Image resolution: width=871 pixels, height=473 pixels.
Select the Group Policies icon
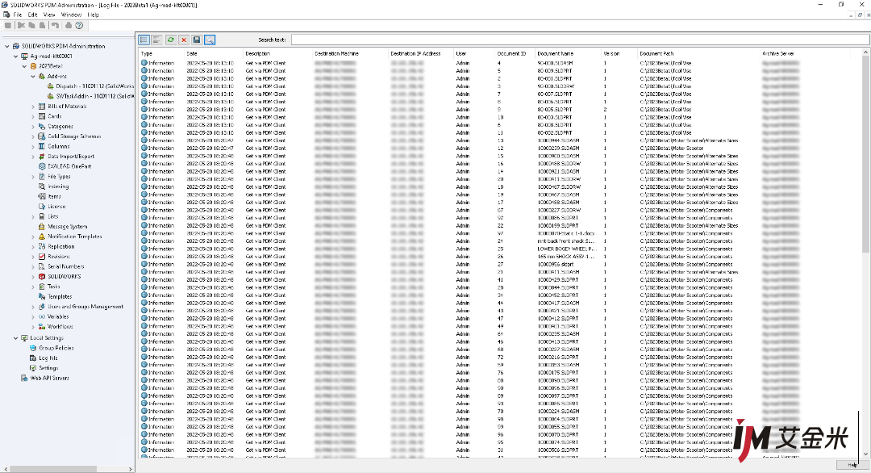[33, 348]
